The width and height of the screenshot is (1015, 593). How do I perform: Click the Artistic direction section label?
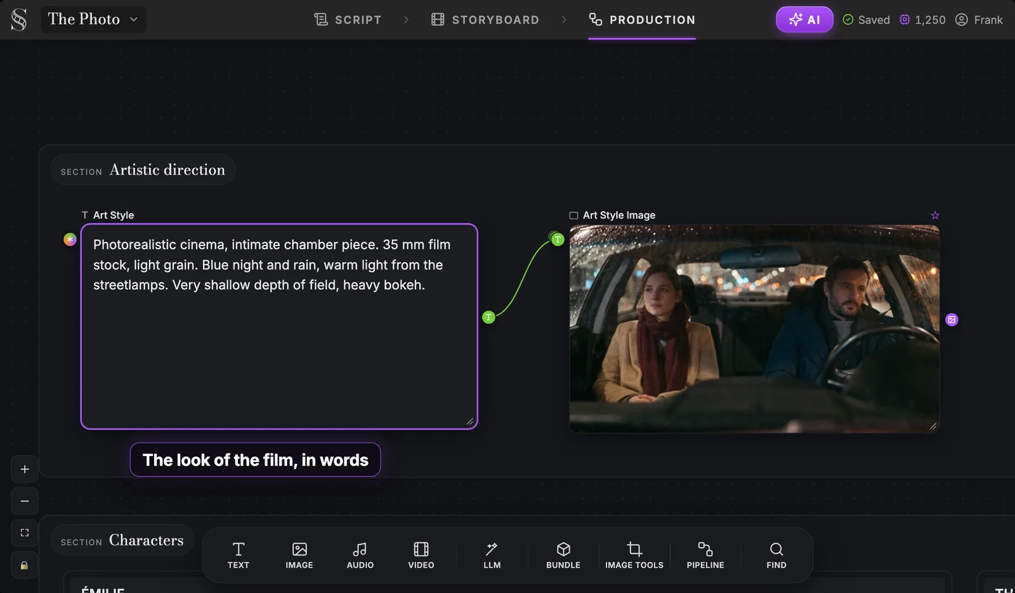tap(143, 170)
